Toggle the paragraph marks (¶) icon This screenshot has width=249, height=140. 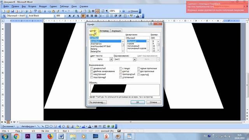point(107,11)
